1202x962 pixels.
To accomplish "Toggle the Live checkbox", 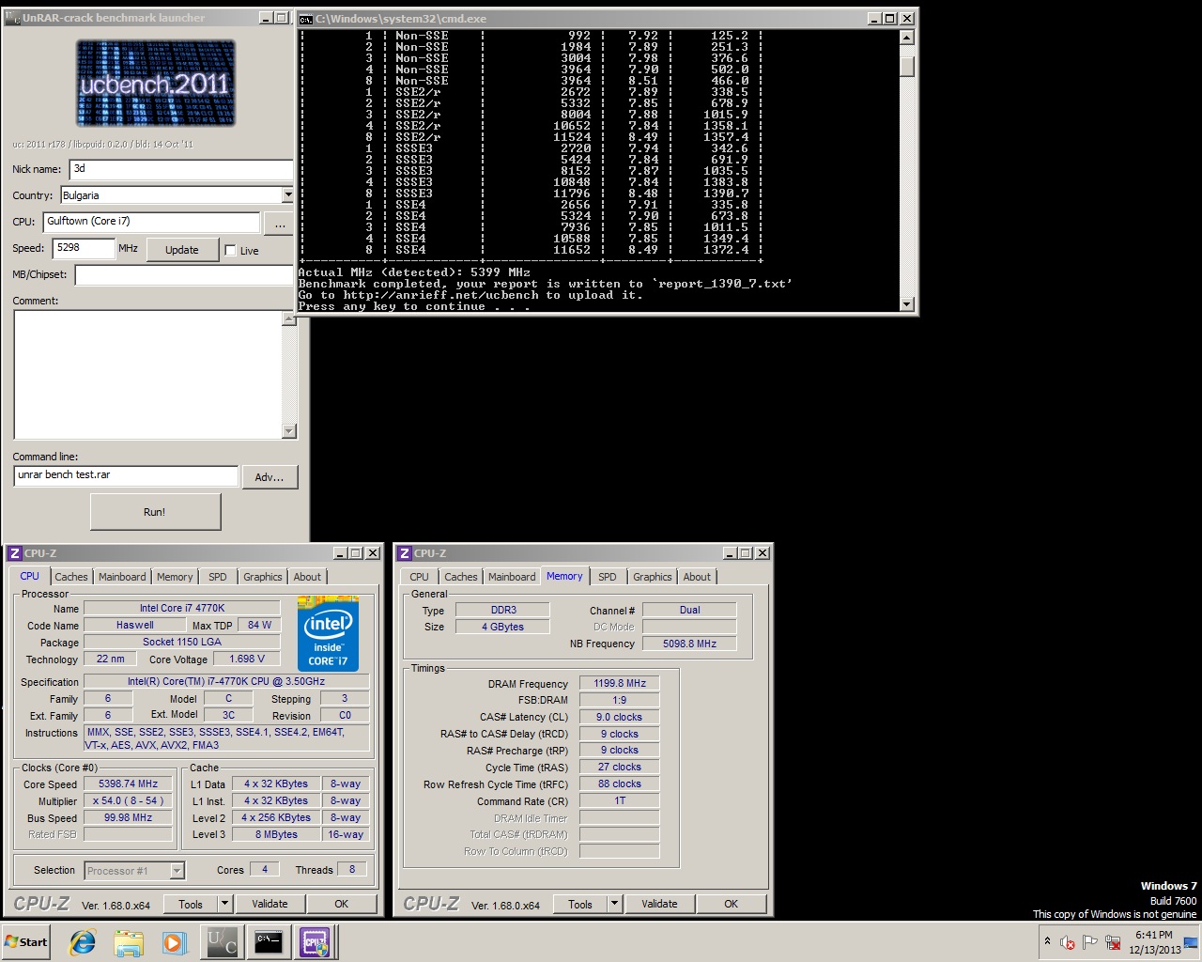I will click(230, 251).
